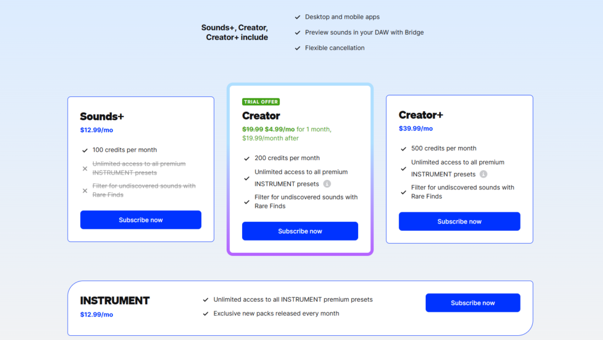Click the Creator plan heading

[261, 116]
